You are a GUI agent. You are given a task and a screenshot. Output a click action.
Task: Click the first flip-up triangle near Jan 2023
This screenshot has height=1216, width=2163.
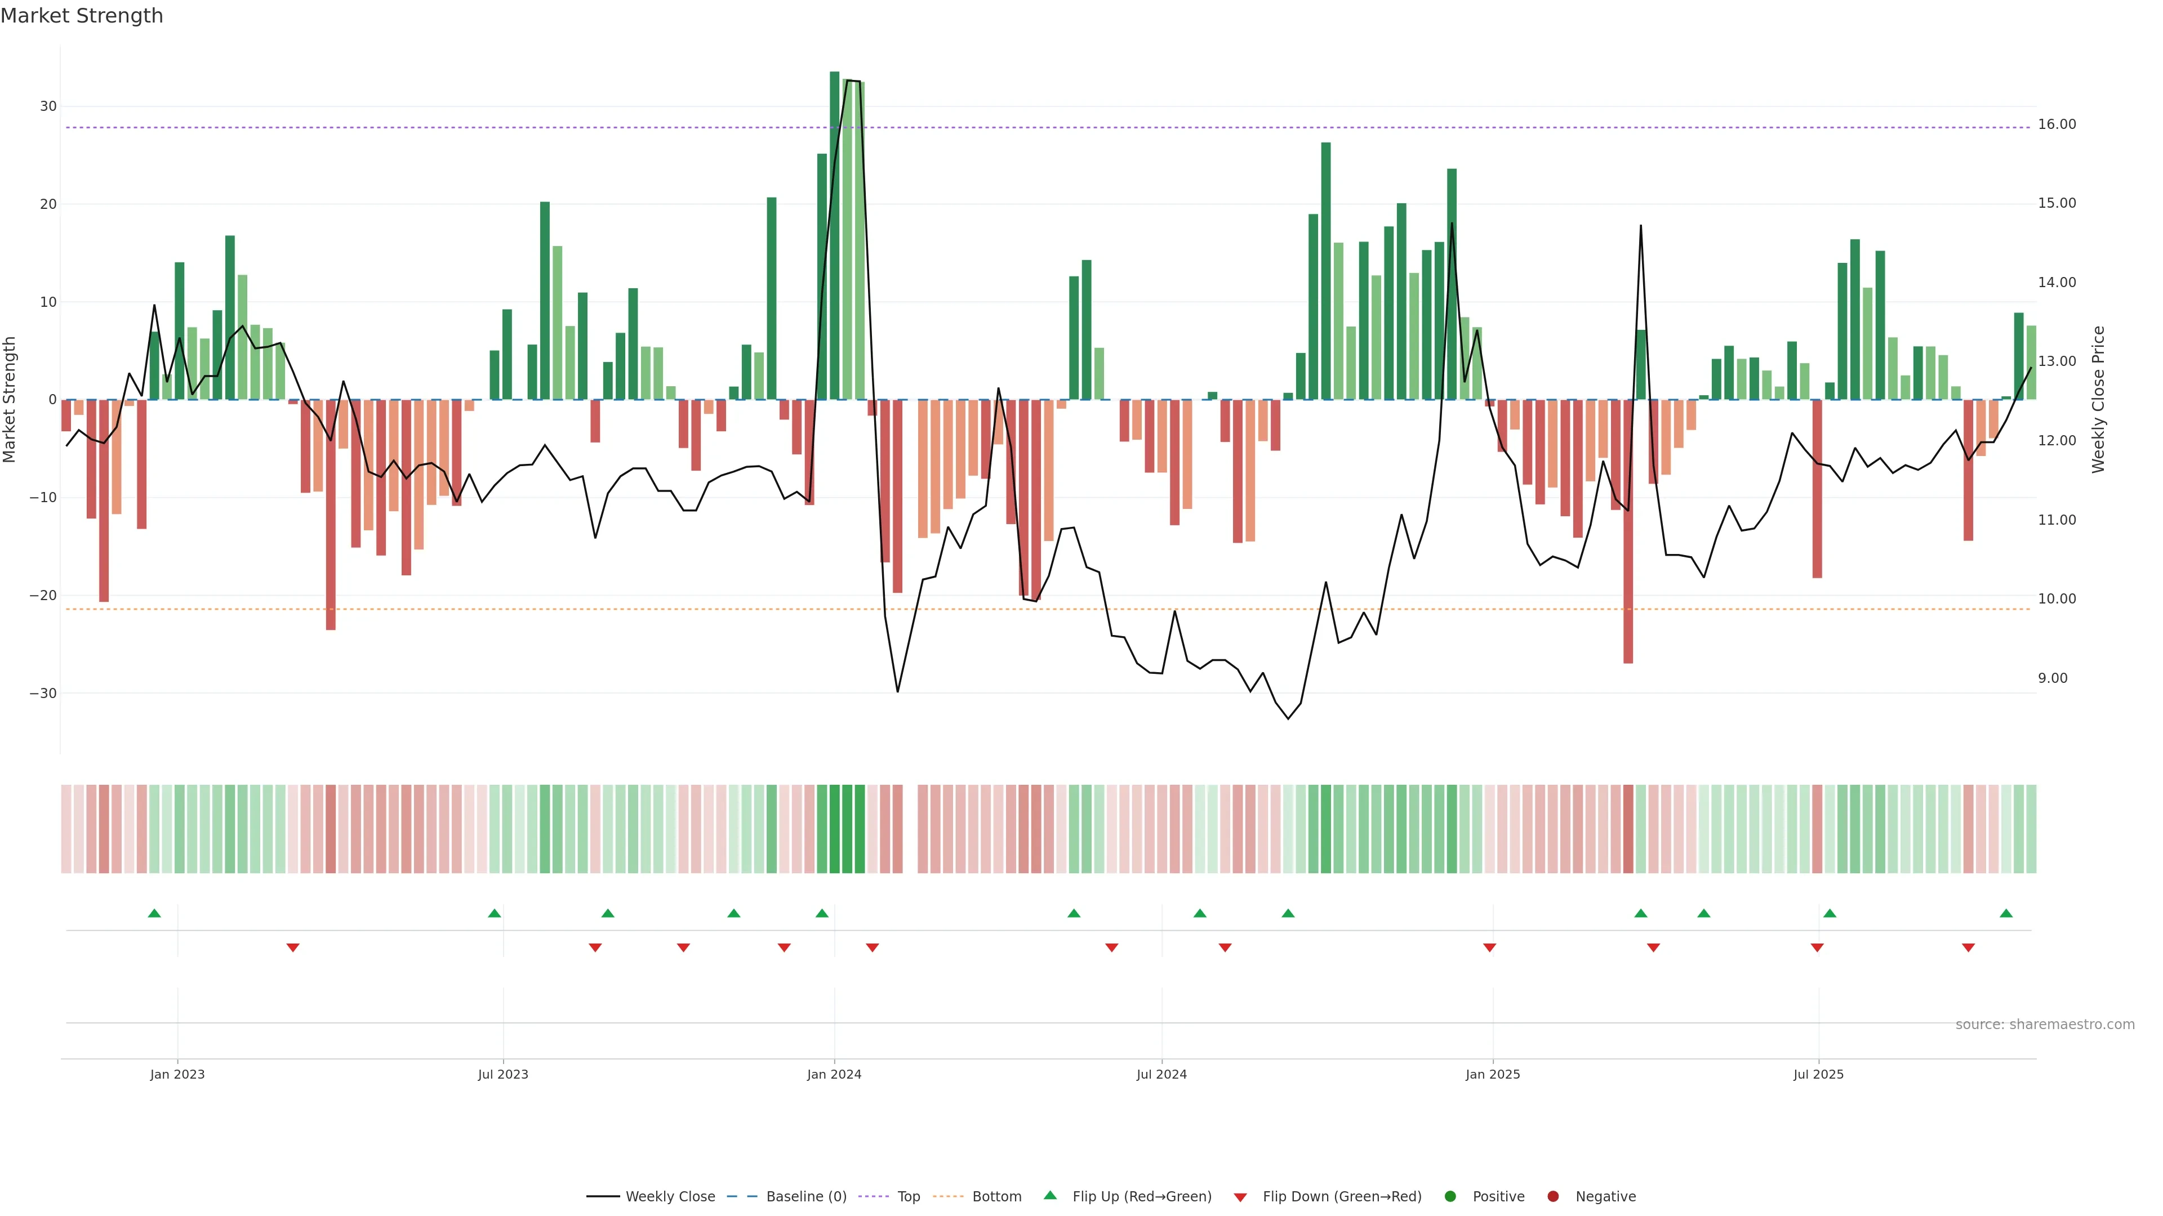coord(154,913)
